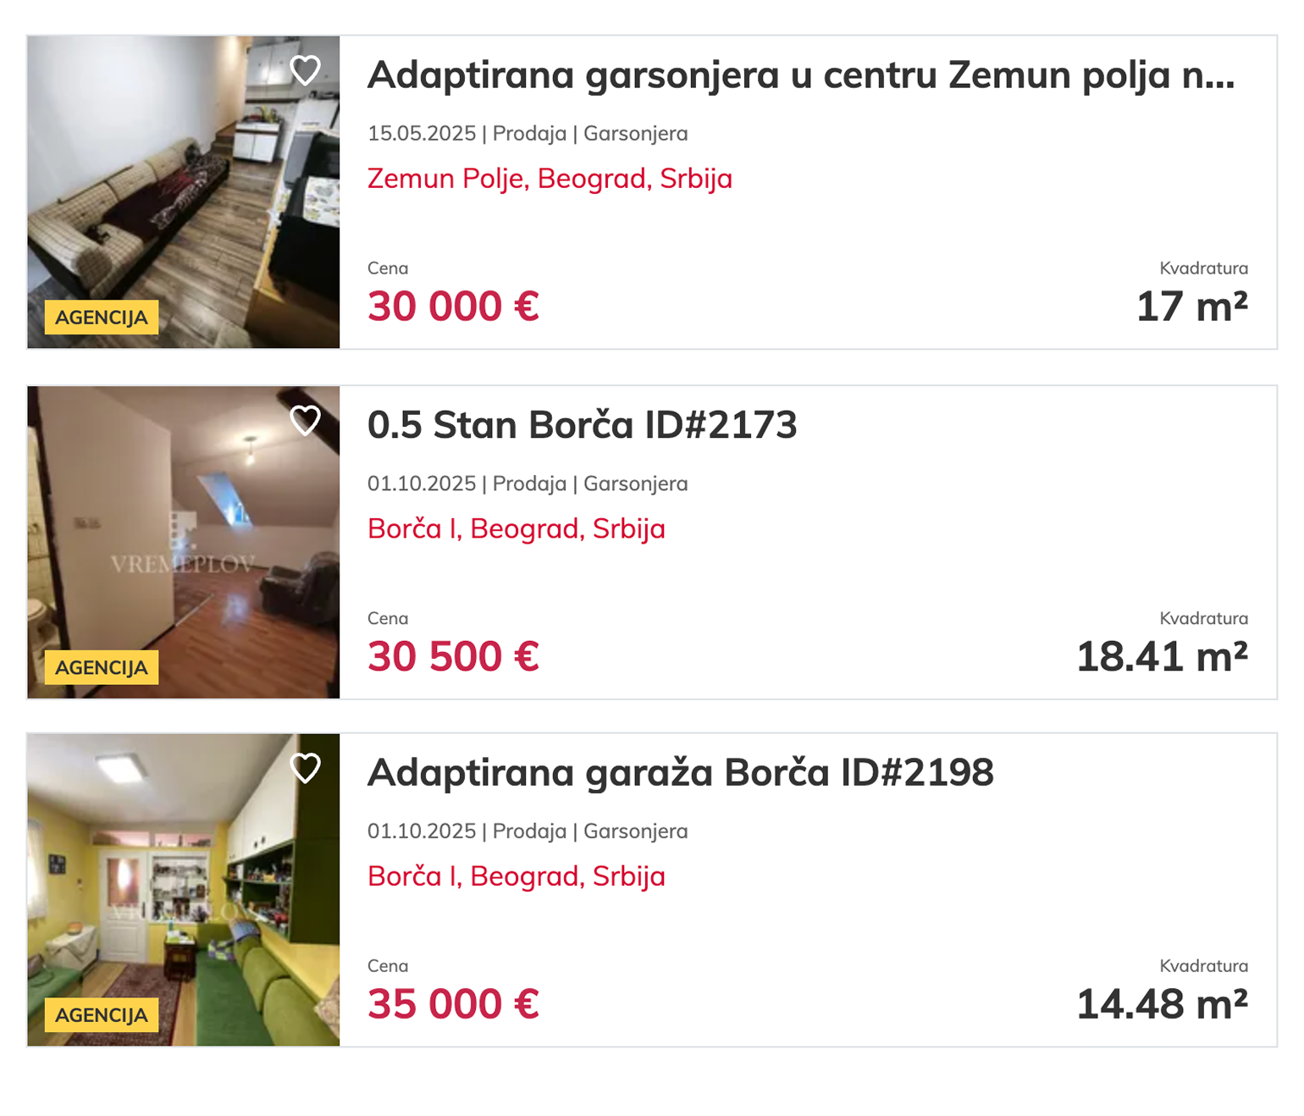Favorite the Zemun polja garsonjera listing heart
This screenshot has height=1116, width=1304.
coord(305,70)
